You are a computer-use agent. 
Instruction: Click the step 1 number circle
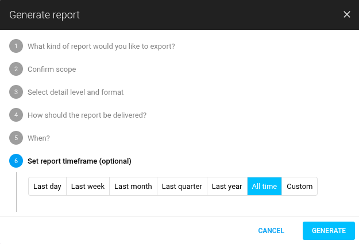[x=16, y=46]
